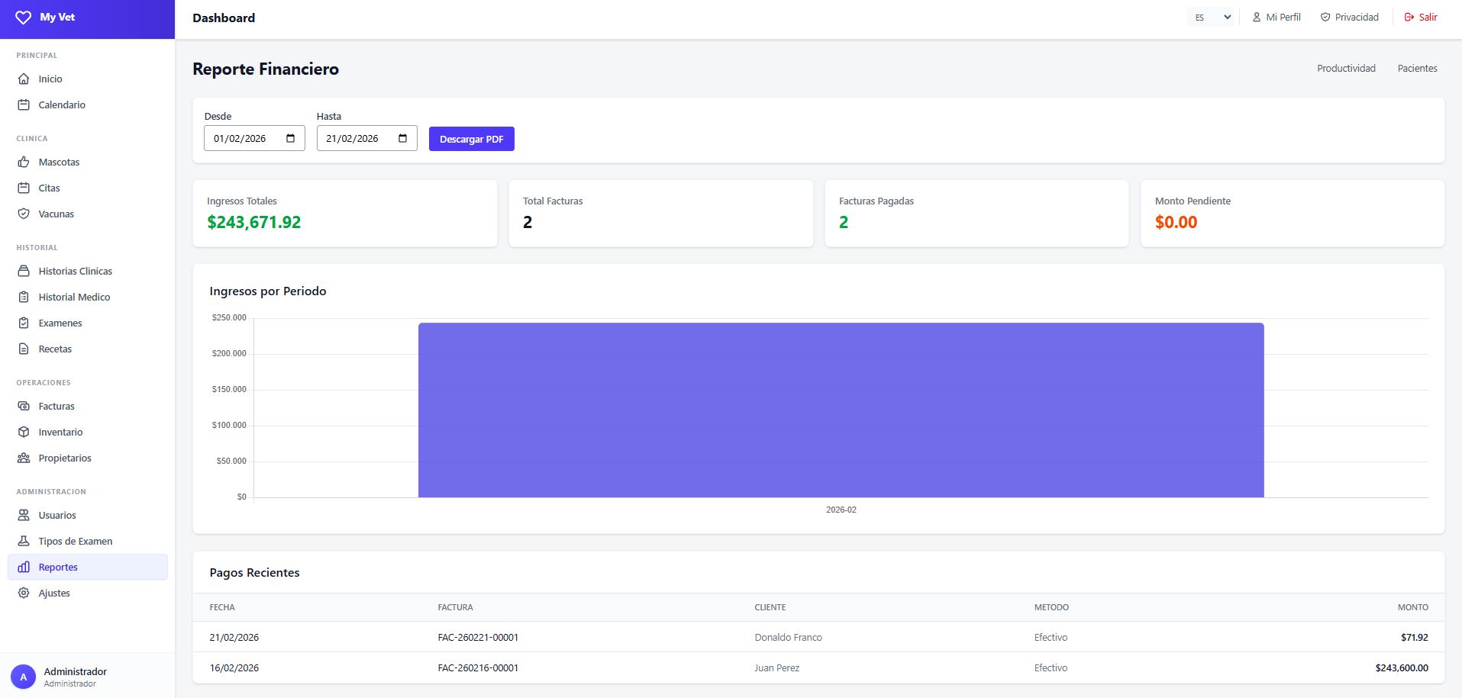Click the Administrador avatar circle

coord(24,677)
